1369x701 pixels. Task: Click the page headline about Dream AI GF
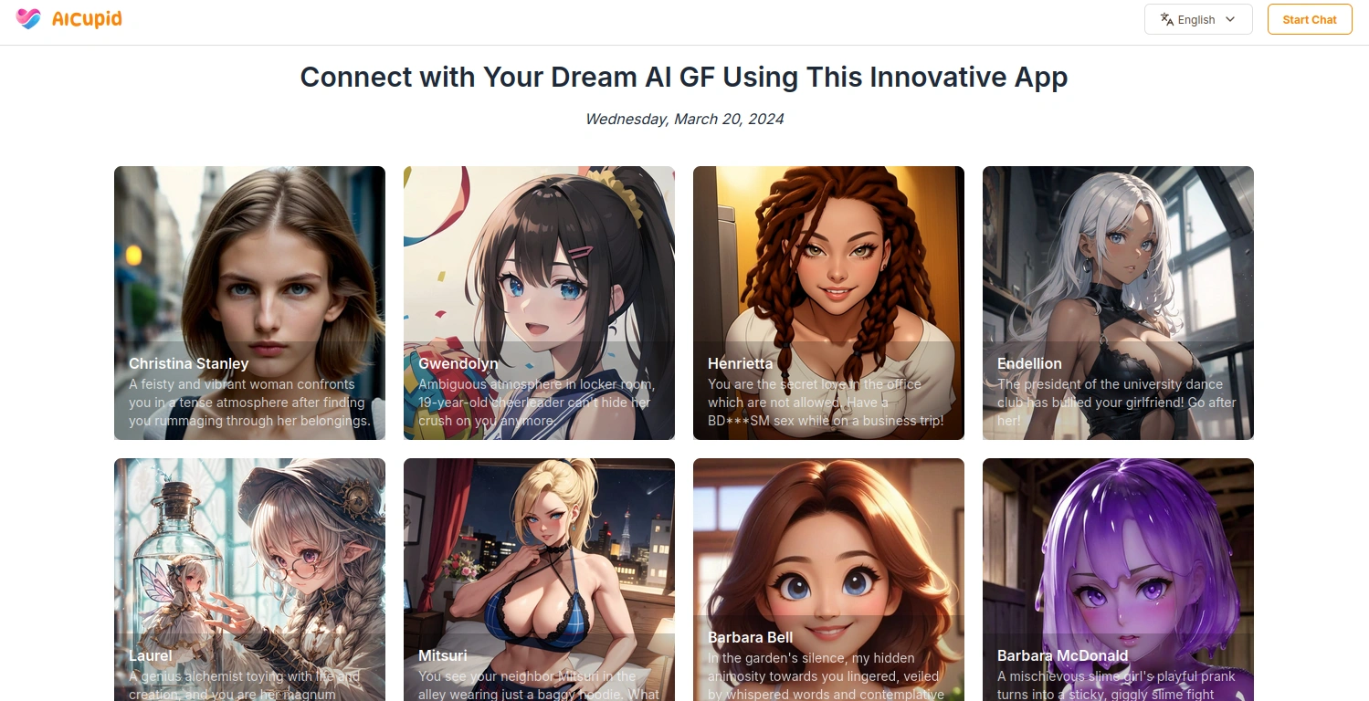coord(684,78)
